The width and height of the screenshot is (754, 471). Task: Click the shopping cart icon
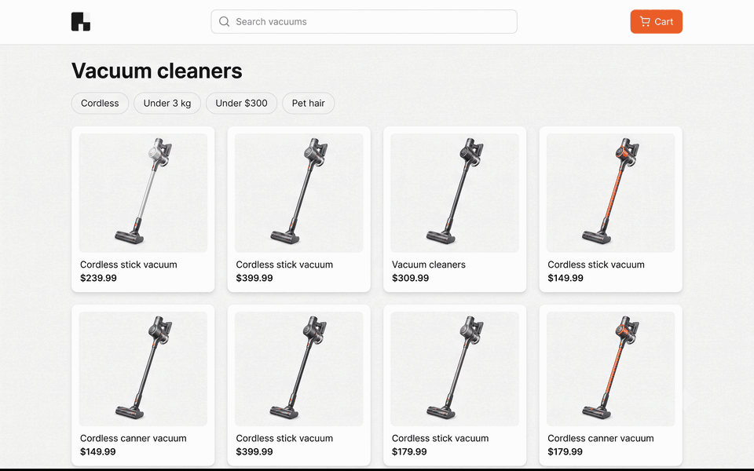coord(645,22)
